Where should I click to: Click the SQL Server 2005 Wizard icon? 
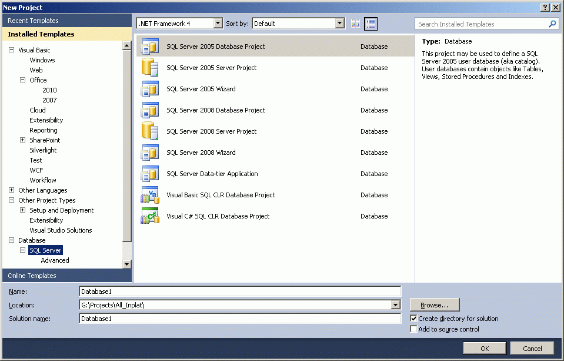click(150, 88)
